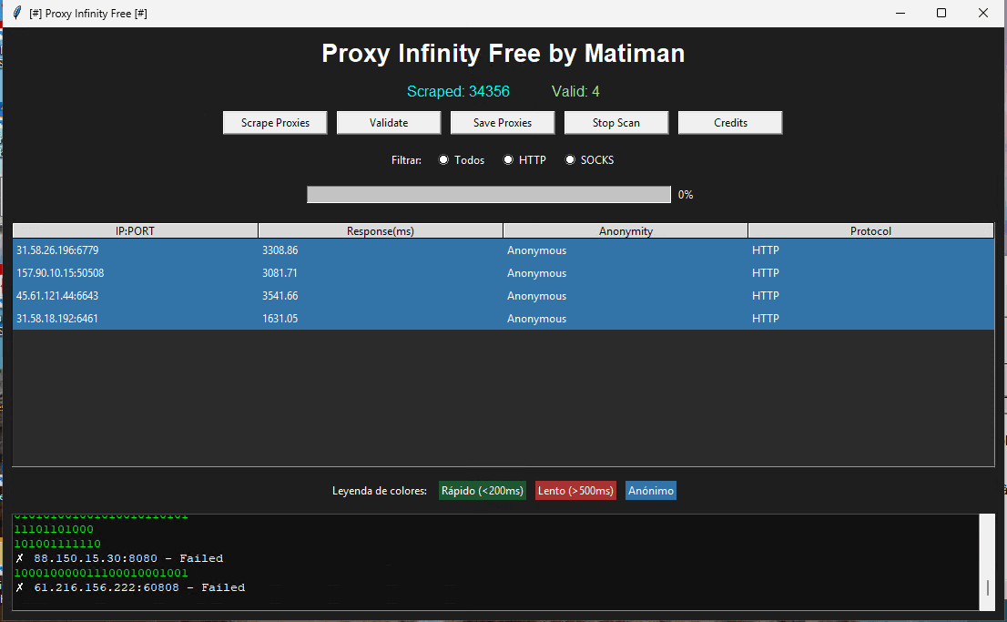Click the 0% progress label
Screen dimensions: 1007x622
(x=686, y=195)
